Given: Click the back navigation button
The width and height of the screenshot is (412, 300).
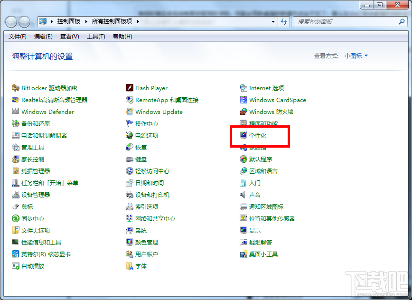Looking at the screenshot, I should (x=10, y=21).
